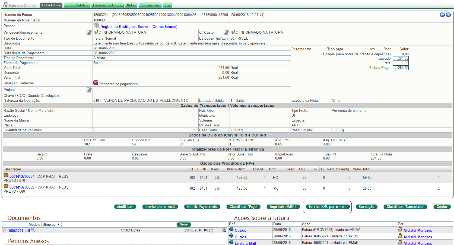
Task: Edit C. Custo pencil icon
Action: coord(226,32)
